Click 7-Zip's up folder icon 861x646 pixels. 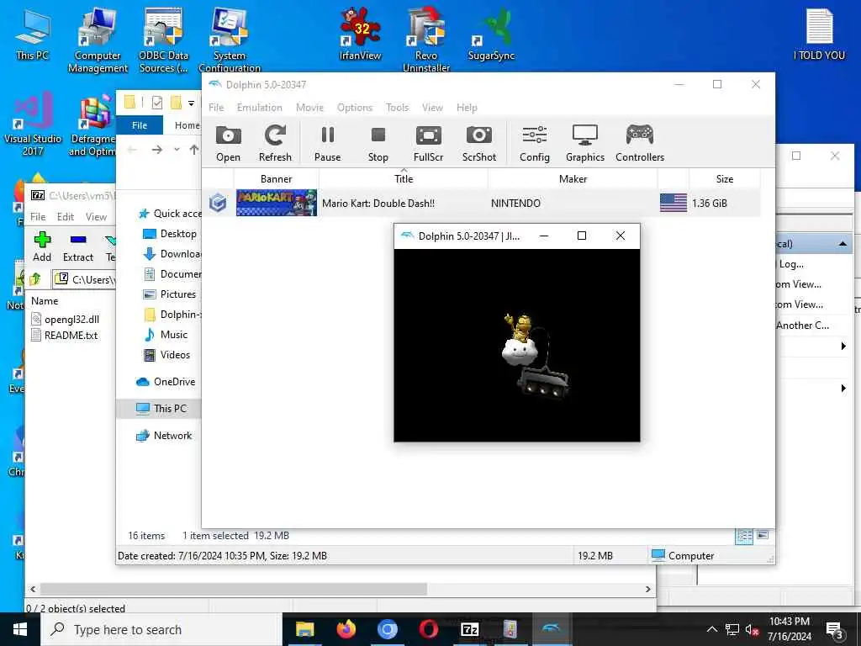click(x=35, y=279)
